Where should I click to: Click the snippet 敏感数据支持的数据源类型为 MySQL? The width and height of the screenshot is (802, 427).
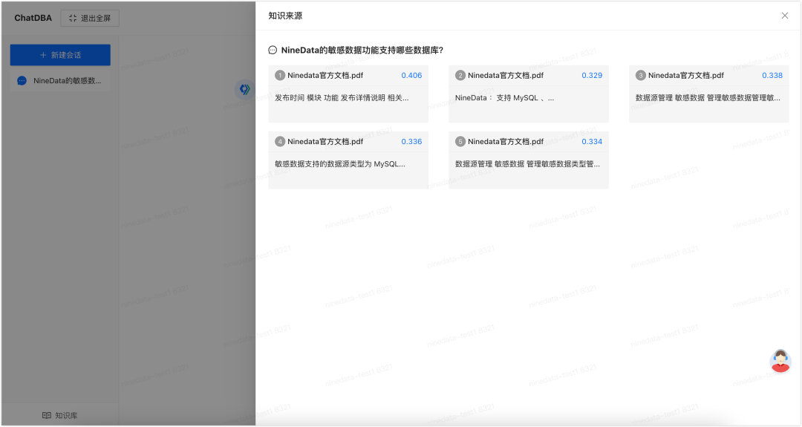click(x=340, y=164)
